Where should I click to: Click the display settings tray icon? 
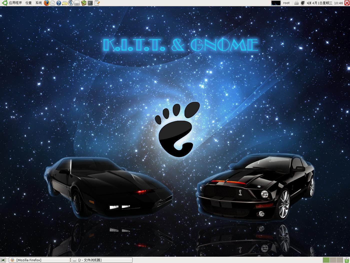[x=302, y=3]
